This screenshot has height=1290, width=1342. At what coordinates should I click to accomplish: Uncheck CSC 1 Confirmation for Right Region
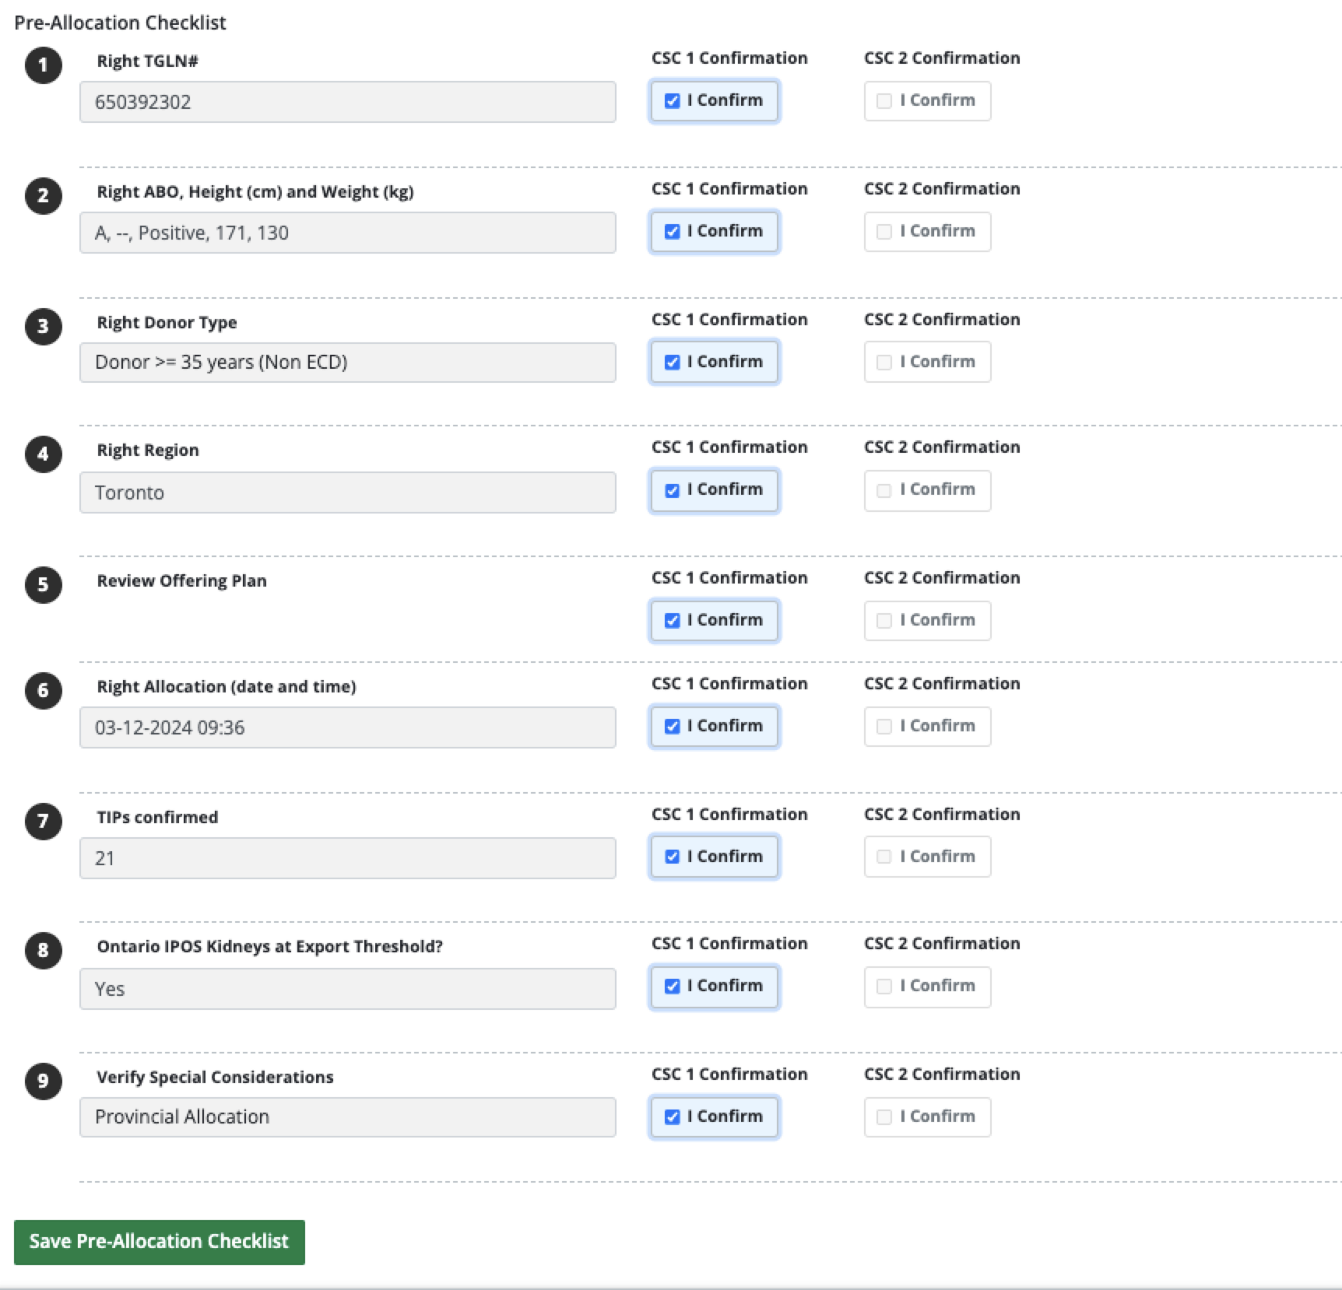[673, 489]
